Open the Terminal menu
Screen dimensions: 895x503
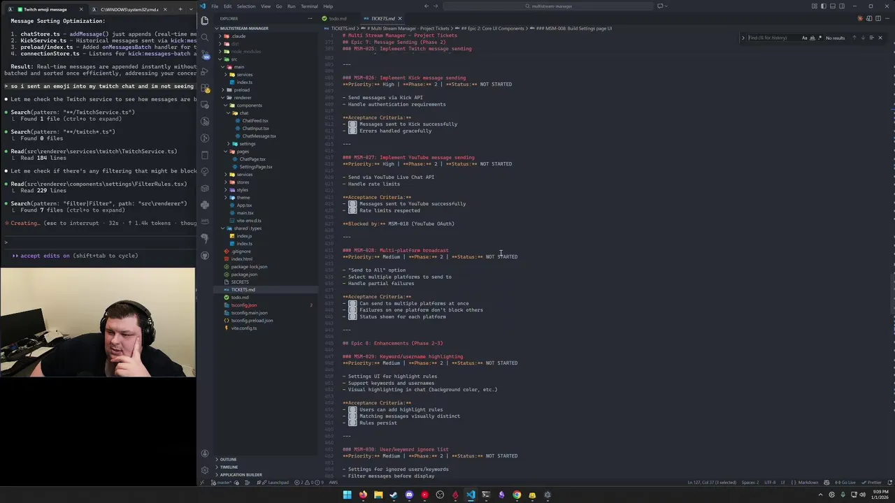pos(309,6)
